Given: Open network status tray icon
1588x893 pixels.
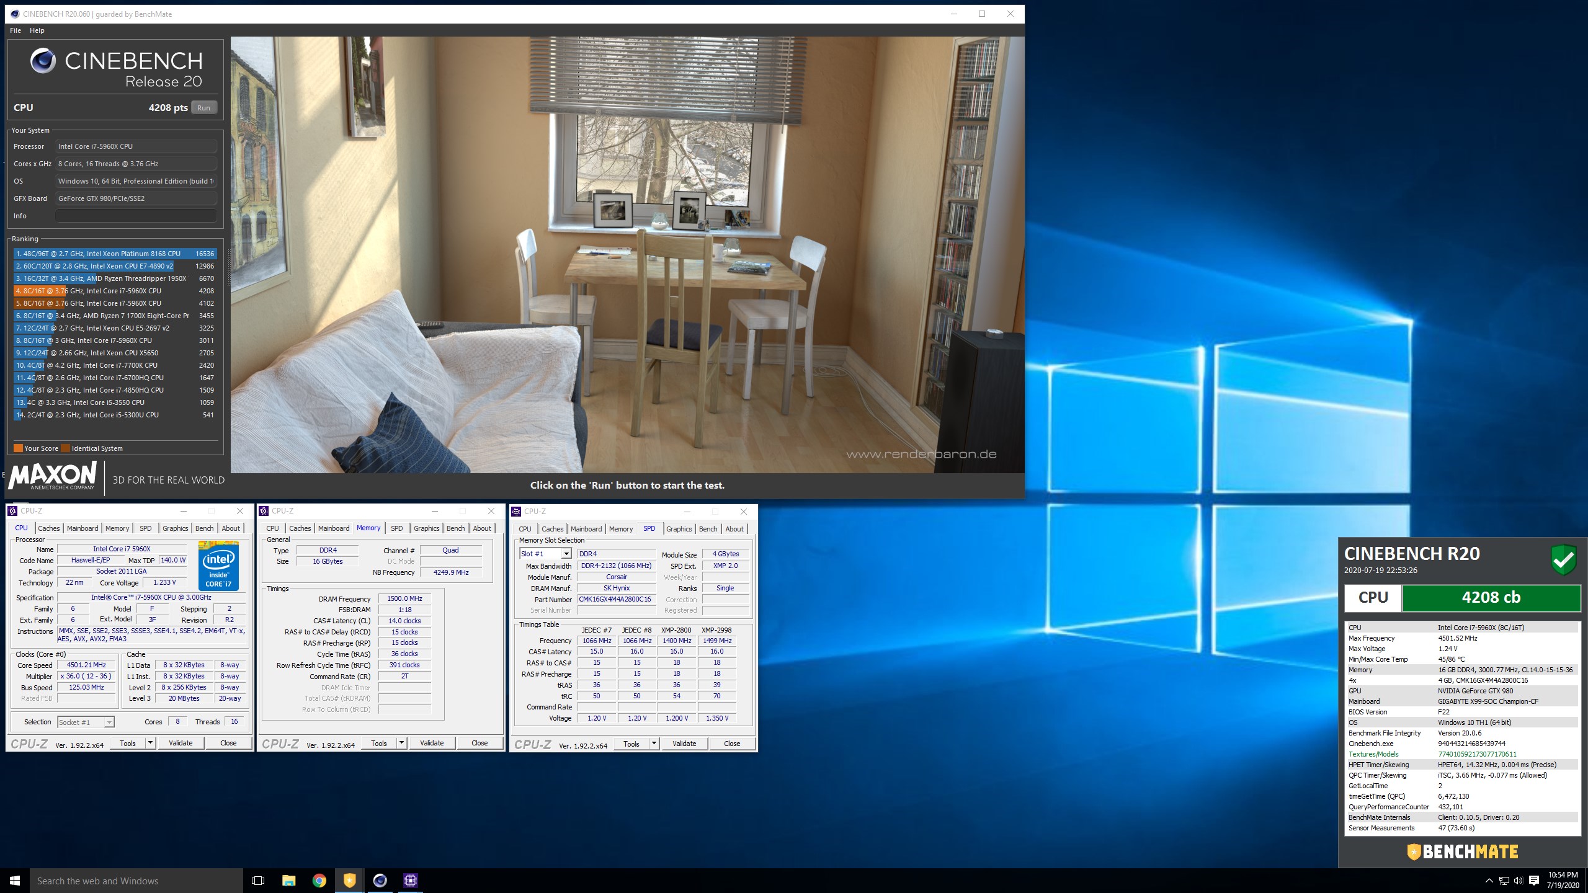Looking at the screenshot, I should 1504,881.
